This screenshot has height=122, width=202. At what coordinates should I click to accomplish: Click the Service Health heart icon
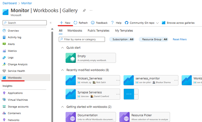(x=4, y=71)
